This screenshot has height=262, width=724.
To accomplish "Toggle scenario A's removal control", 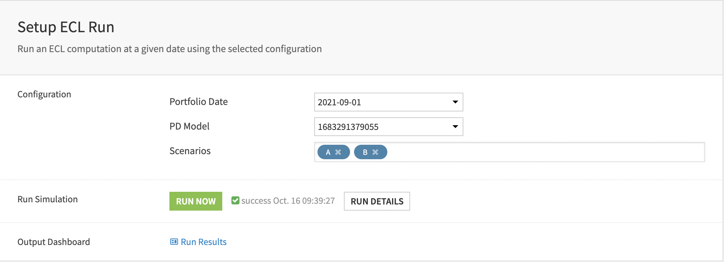I will click(x=339, y=152).
